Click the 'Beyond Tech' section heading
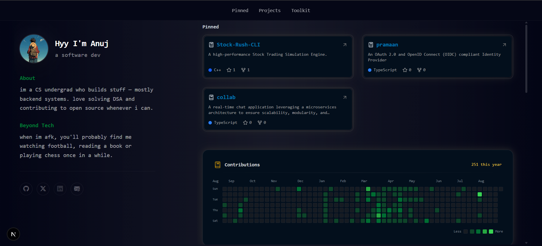This screenshot has width=542, height=246. (37, 126)
